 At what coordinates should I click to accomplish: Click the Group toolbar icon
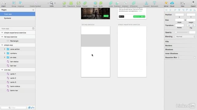tap(14, 3)
